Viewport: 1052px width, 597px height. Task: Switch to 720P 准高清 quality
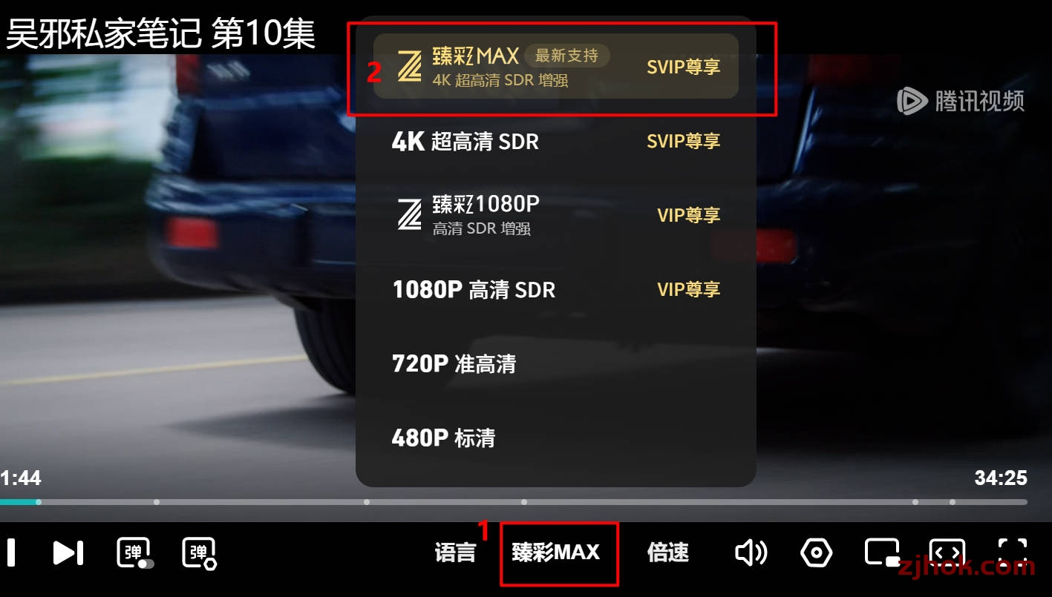556,363
